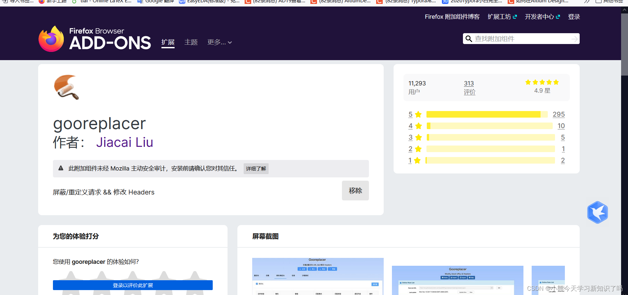Click the magnifier icon in the search box
Viewport: 628px width, 295px height.
[469, 39]
